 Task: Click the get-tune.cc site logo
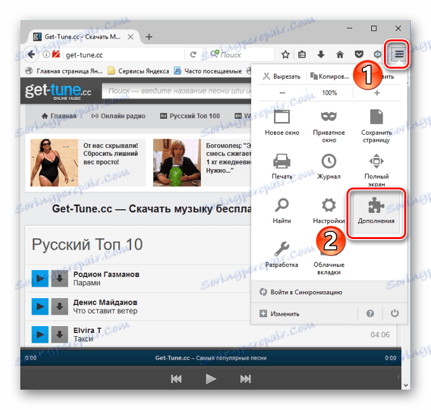[58, 91]
